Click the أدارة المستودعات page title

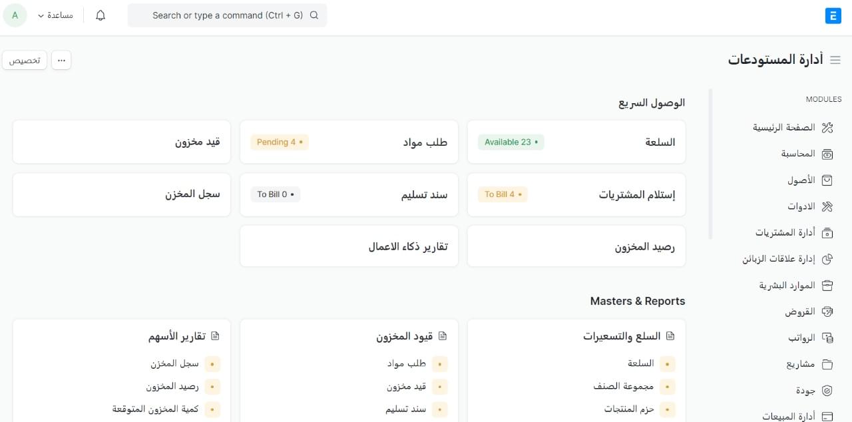775,60
